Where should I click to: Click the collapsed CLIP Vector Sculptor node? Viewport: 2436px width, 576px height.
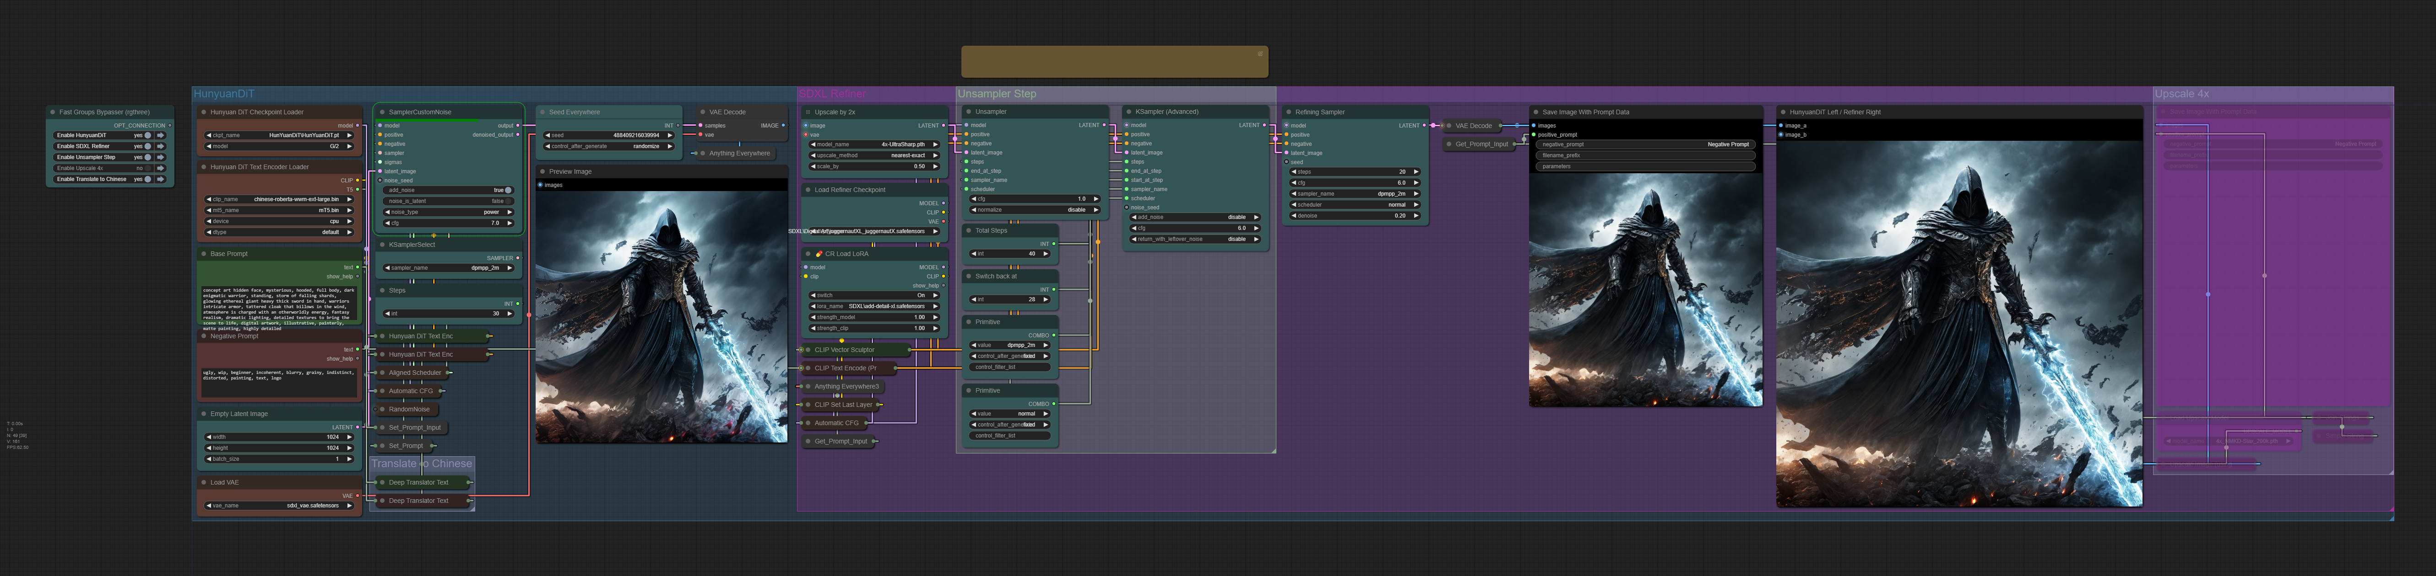[845, 350]
